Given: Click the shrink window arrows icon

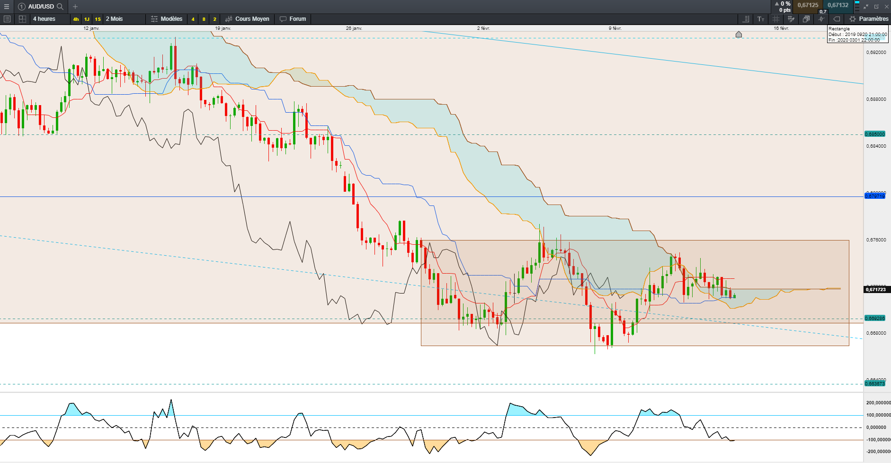Looking at the screenshot, I should tap(866, 7).
